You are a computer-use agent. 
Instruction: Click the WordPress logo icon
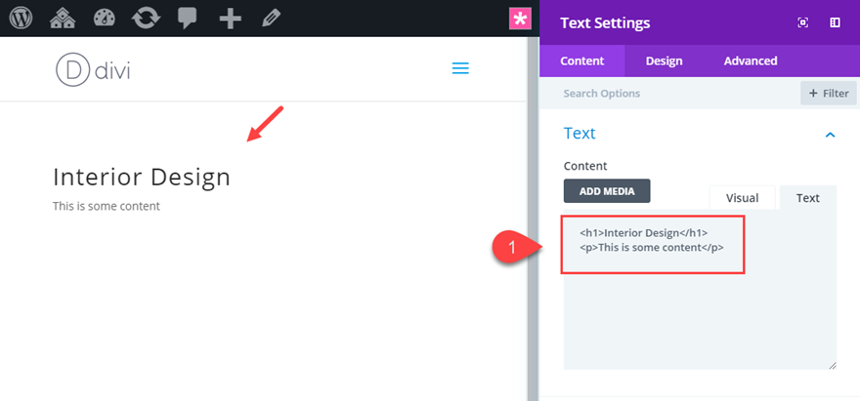tap(22, 19)
